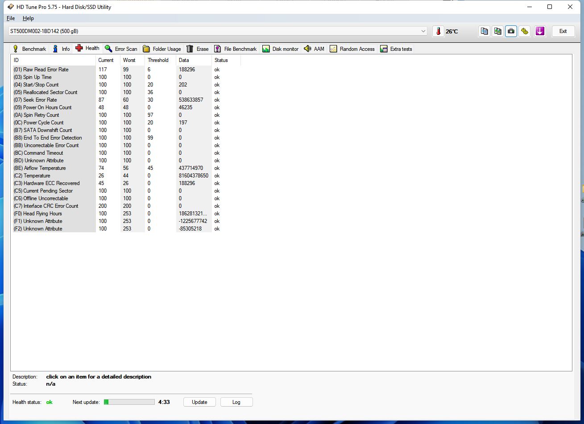The image size is (584, 424).
Task: Click the thermometer temperature icon
Action: [438, 31]
